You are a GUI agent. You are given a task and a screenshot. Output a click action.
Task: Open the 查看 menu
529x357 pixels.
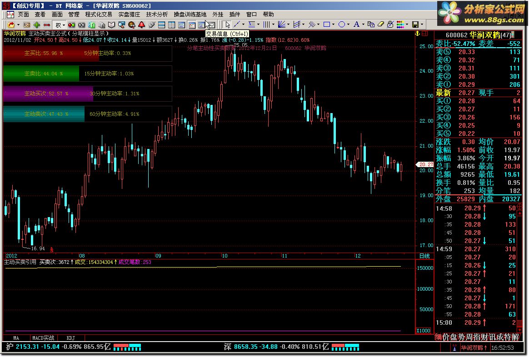40,15
